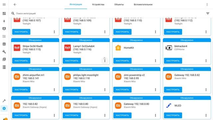Click the Yeelight logo on Lamp1 0x32a4ab4

pos(68,48)
